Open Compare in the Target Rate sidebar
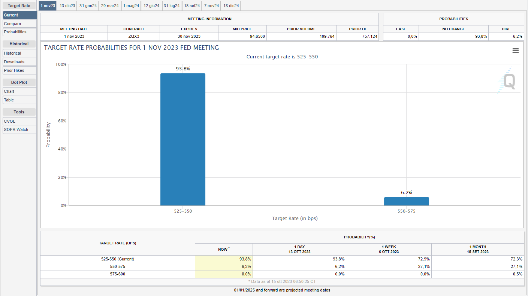 coord(19,24)
